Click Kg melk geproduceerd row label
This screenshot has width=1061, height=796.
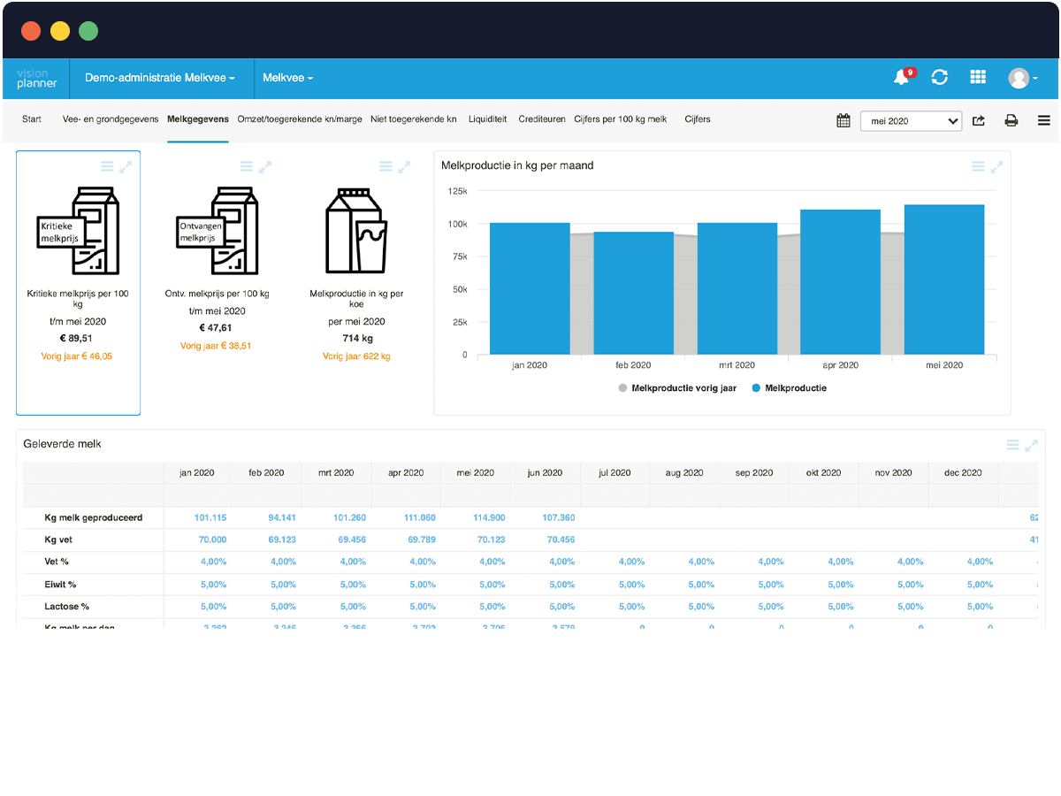tap(94, 517)
